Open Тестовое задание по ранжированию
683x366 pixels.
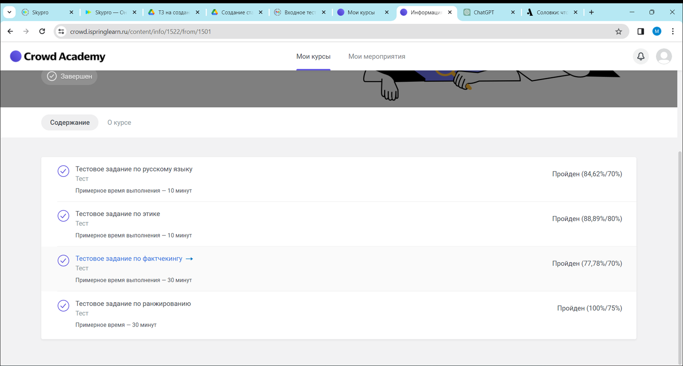tap(133, 304)
